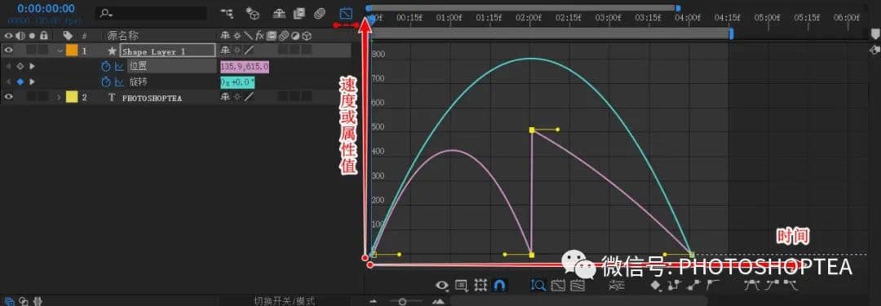Screen dimensions: 881x306
Task: Go to previous keyframe on 旋转 row
Action: tap(8, 82)
